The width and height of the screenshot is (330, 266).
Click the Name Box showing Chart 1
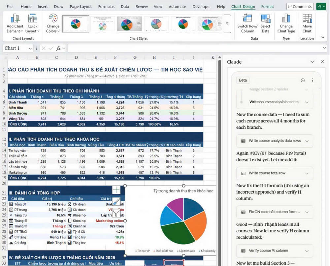15,49
